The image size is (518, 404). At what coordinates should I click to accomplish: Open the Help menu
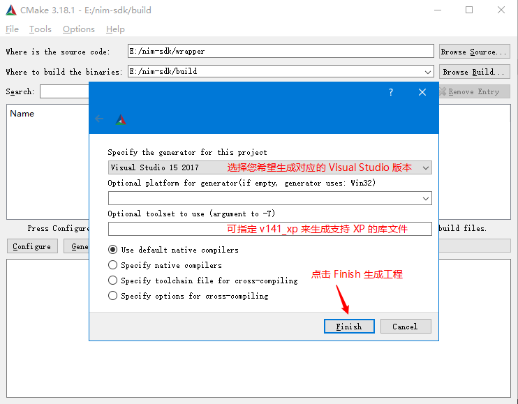[x=115, y=29]
